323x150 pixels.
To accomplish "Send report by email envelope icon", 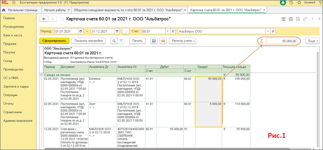I will (x=163, y=41).
